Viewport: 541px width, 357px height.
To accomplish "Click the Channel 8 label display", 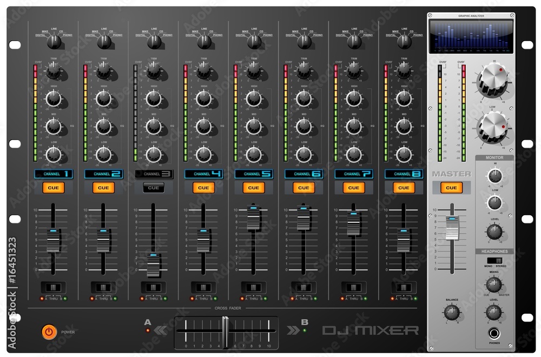I will (404, 174).
